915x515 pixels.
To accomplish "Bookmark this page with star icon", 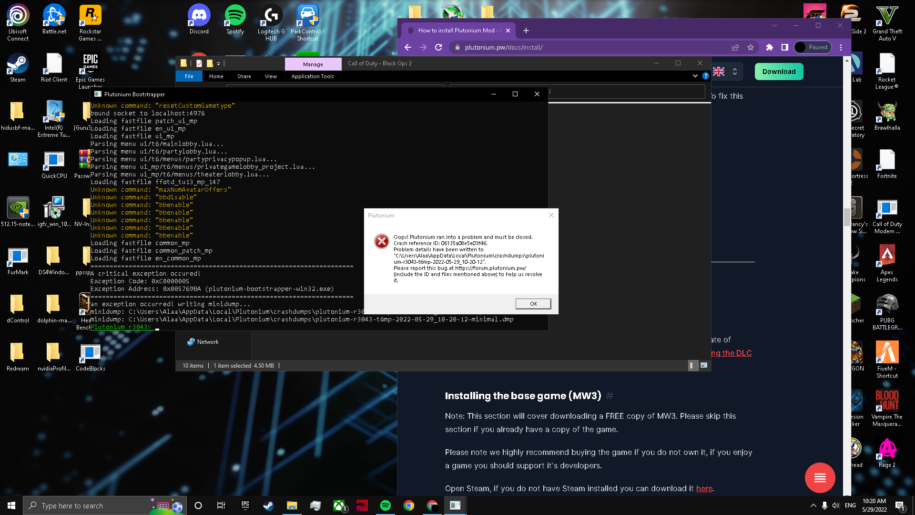I will pyautogui.click(x=751, y=47).
